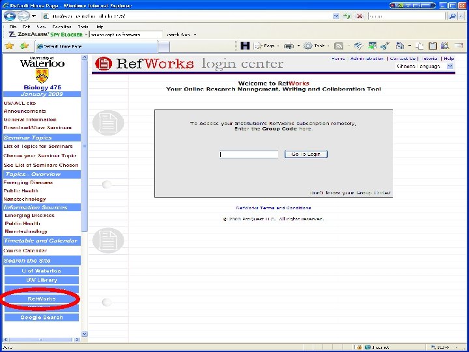The width and height of the screenshot is (469, 352).
Task: Open the Course Calendar sidebar link
Action: pos(25,250)
